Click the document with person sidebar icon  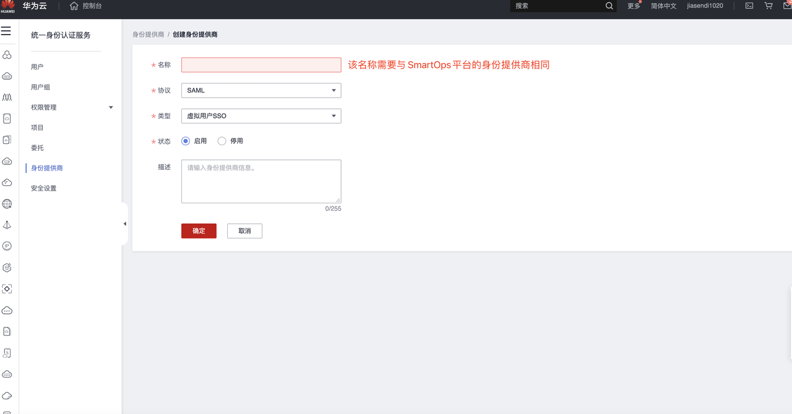tap(7, 353)
